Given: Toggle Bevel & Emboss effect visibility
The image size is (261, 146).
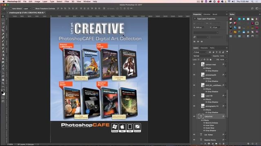Looking at the screenshot, I should [204, 123].
